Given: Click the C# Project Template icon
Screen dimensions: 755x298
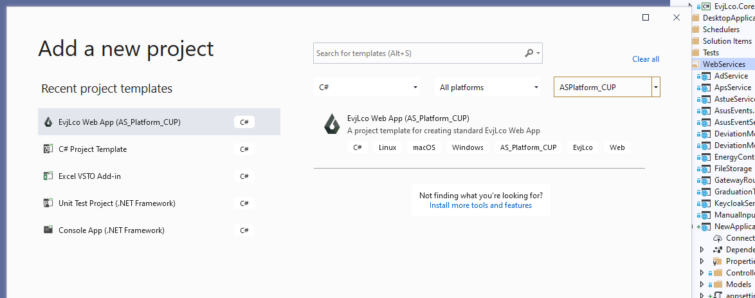Looking at the screenshot, I should pos(48,149).
